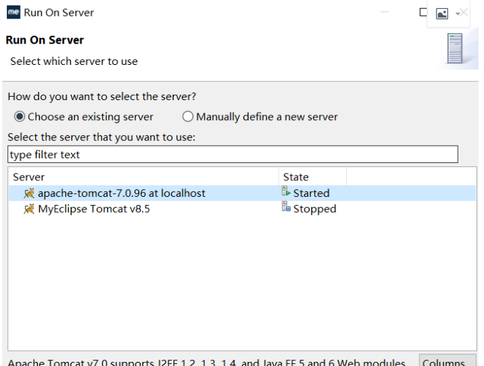Open the Columns button

pos(447,360)
